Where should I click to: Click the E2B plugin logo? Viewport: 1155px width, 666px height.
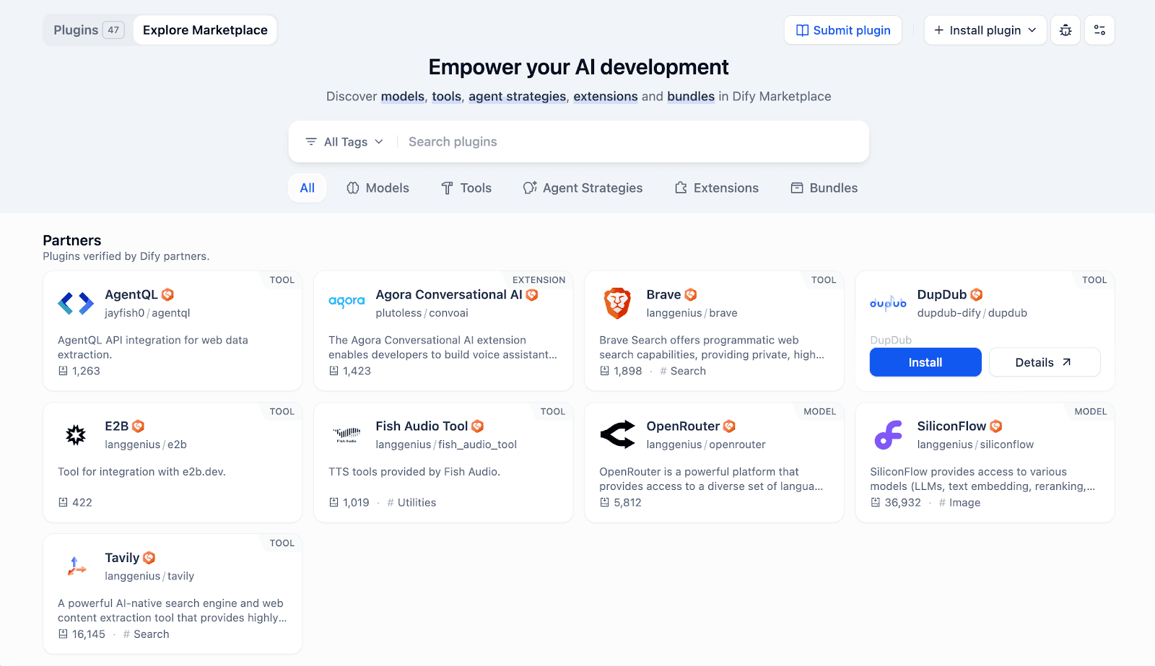[76, 435]
